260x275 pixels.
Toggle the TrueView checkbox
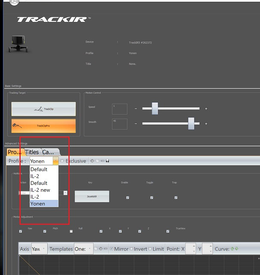click(168, 231)
